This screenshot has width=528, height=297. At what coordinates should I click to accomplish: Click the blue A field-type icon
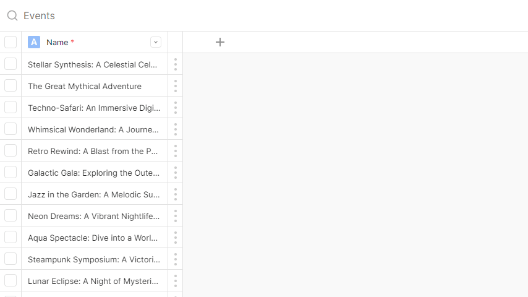tap(34, 42)
